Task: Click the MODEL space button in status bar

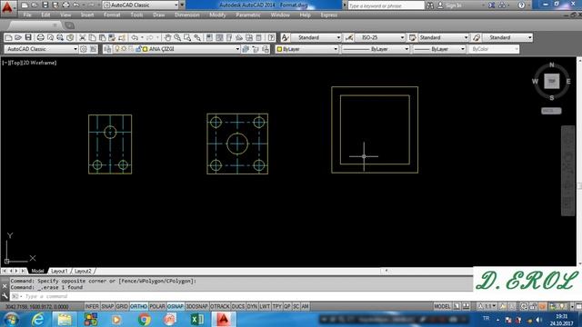Action: pyautogui.click(x=442, y=307)
